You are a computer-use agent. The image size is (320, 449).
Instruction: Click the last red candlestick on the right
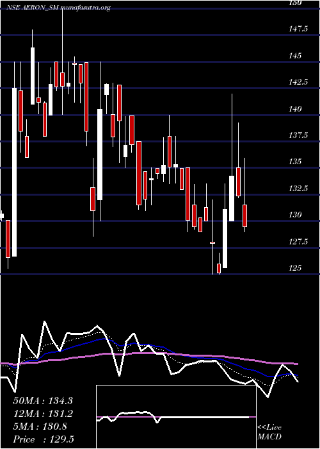coord(245,216)
